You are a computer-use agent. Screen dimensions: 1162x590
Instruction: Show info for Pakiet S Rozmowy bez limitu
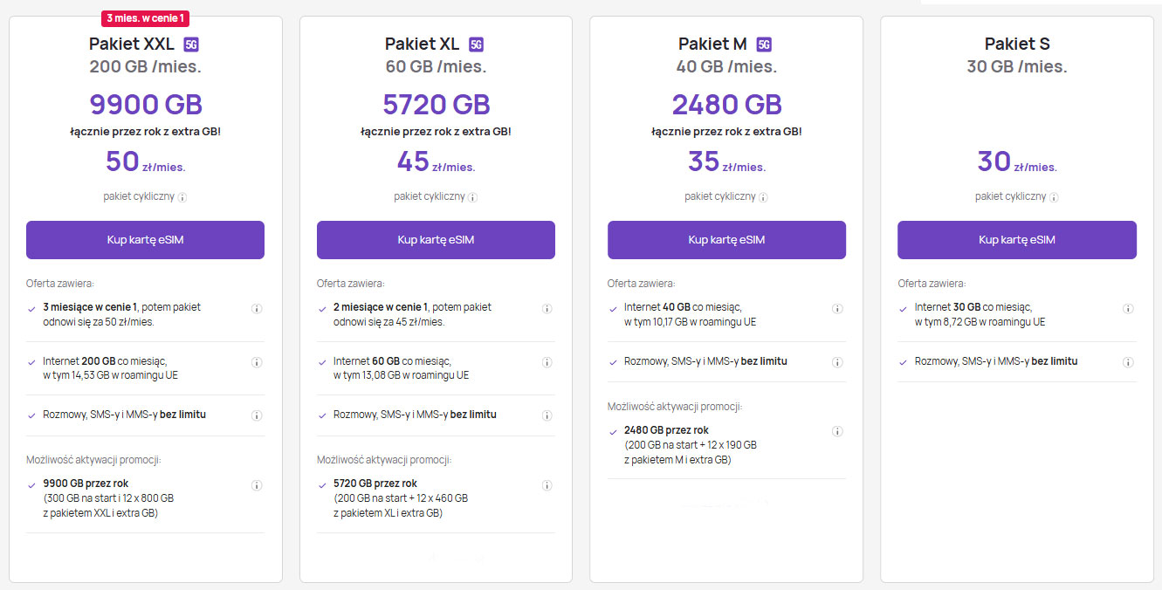(x=1129, y=362)
